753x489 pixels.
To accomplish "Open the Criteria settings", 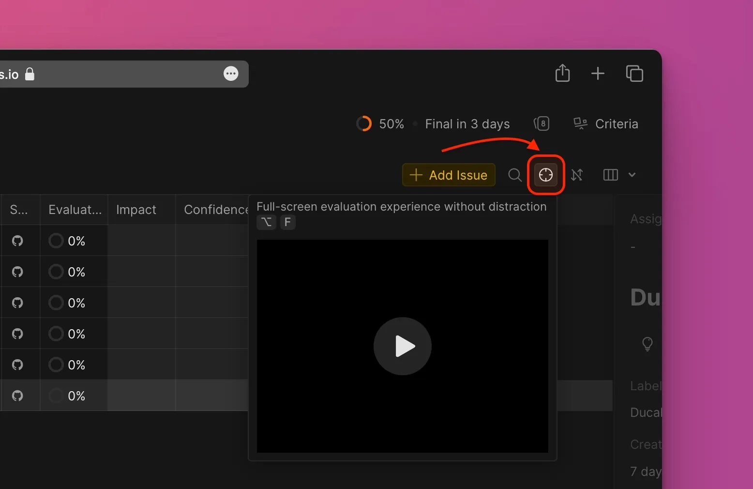I will point(605,124).
